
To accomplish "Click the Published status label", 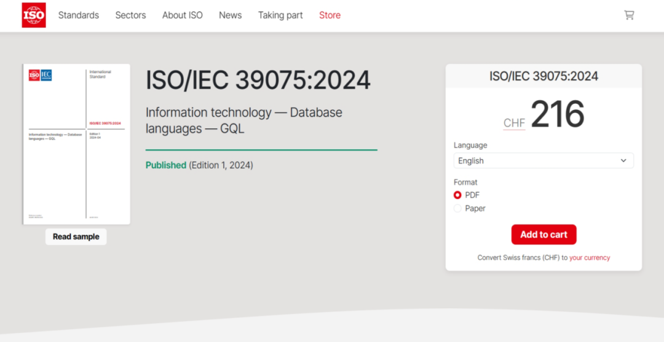I will [x=166, y=165].
